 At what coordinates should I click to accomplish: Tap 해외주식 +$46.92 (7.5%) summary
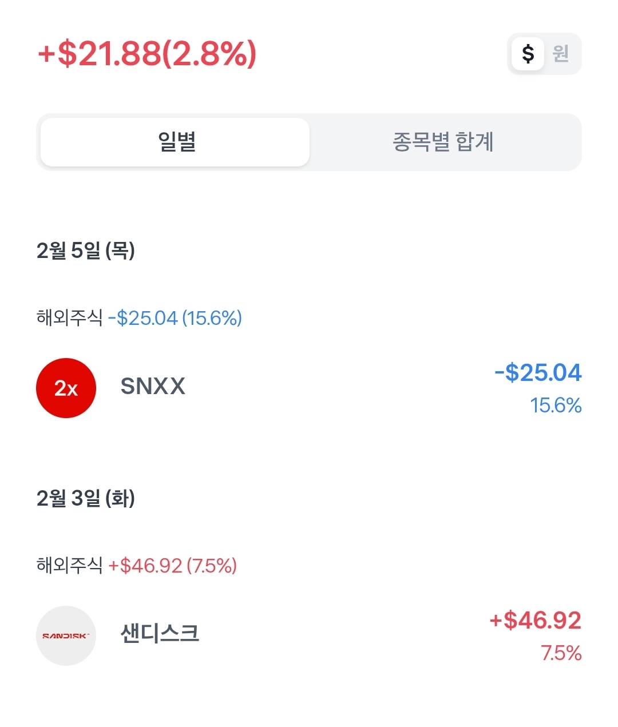point(137,565)
